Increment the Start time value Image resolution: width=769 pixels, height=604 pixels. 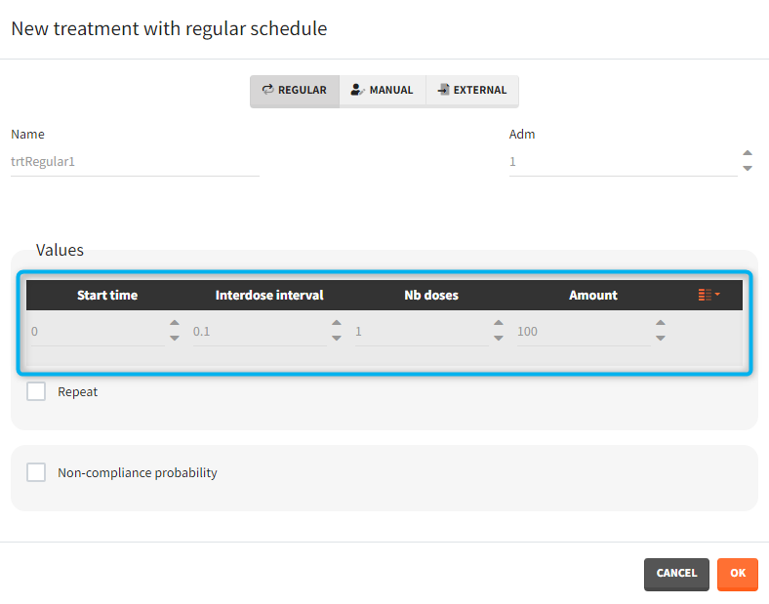175,324
